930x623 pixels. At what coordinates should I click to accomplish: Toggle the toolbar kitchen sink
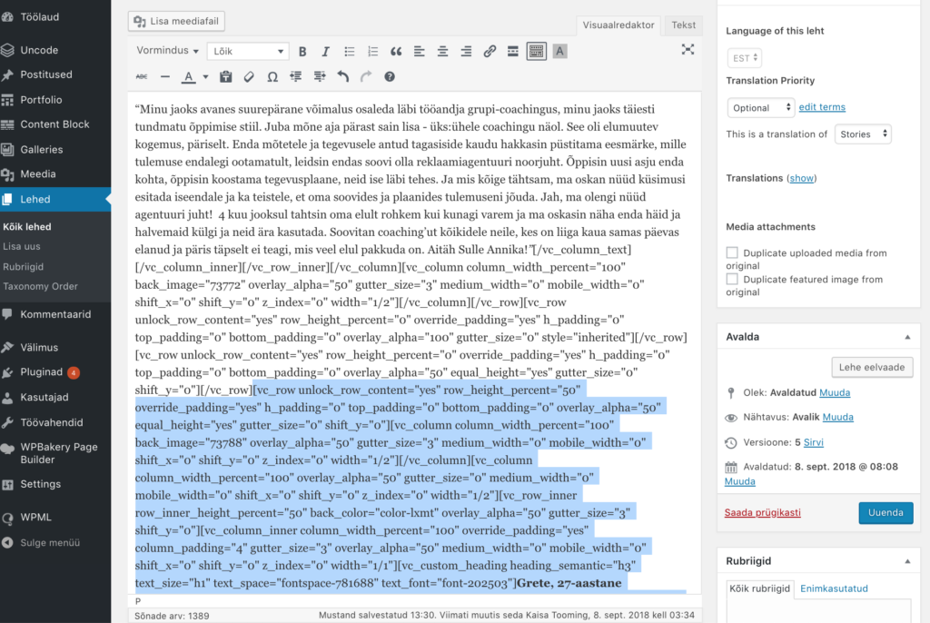tap(536, 52)
